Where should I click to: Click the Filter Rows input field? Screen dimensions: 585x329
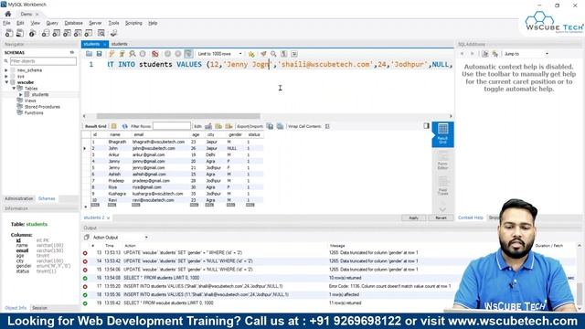tap(172, 126)
